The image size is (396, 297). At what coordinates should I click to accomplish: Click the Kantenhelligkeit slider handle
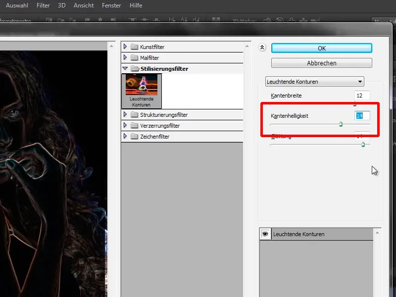click(x=341, y=124)
